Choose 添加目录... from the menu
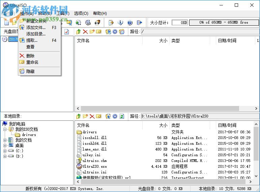260x192 pixels. [39, 34]
